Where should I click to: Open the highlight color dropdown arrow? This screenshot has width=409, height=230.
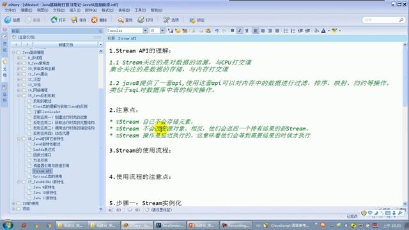(x=339, y=31)
